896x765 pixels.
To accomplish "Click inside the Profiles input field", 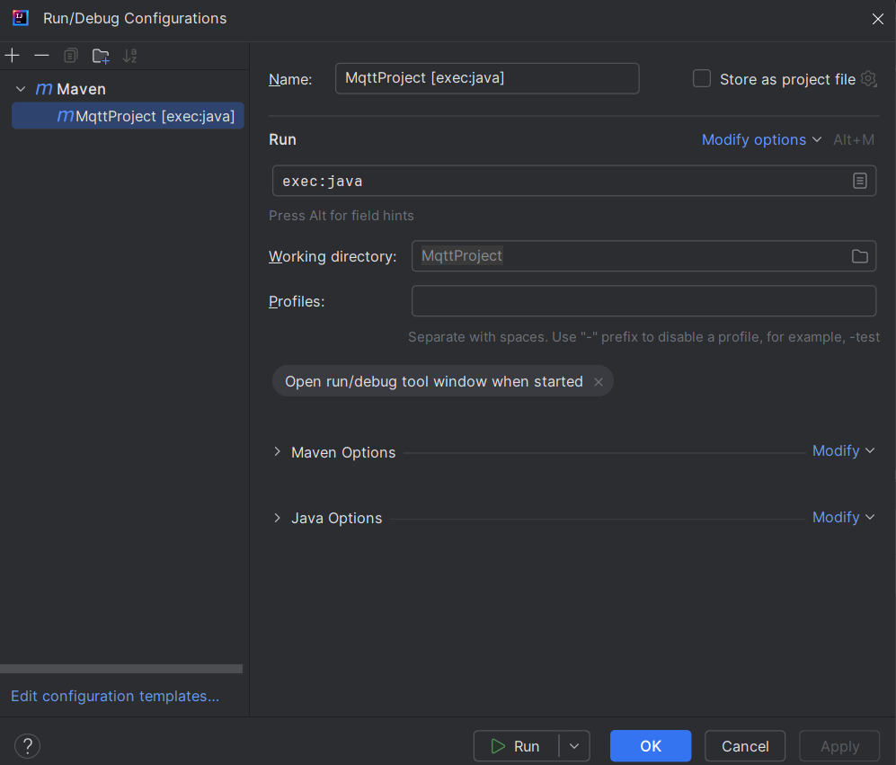I will click(643, 301).
